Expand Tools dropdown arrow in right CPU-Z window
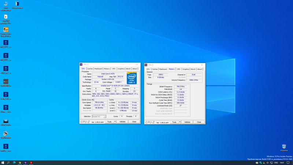 point(179,122)
